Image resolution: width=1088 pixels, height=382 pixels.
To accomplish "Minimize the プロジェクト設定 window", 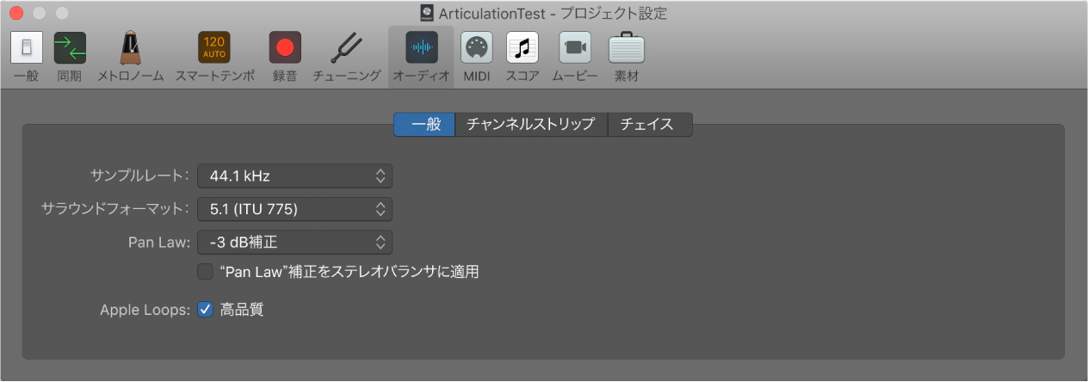I will point(40,14).
